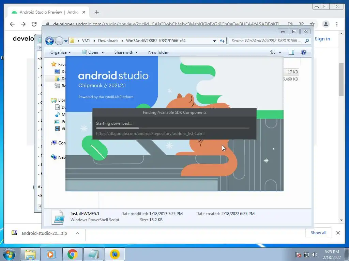Click the taskbar clock 6:25 PM

point(332,252)
